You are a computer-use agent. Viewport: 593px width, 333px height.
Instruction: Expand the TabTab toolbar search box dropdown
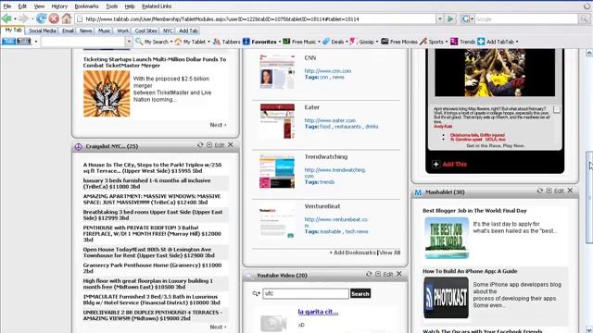[129, 42]
